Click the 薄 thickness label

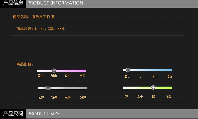[126, 97]
